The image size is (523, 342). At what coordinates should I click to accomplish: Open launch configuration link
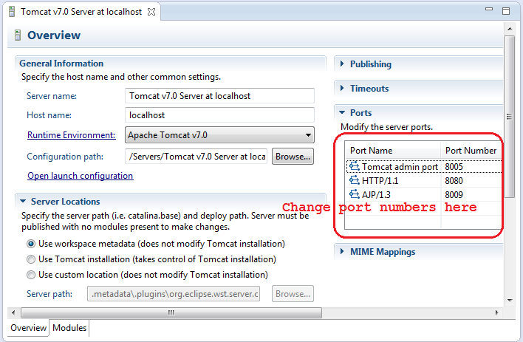[x=81, y=176]
